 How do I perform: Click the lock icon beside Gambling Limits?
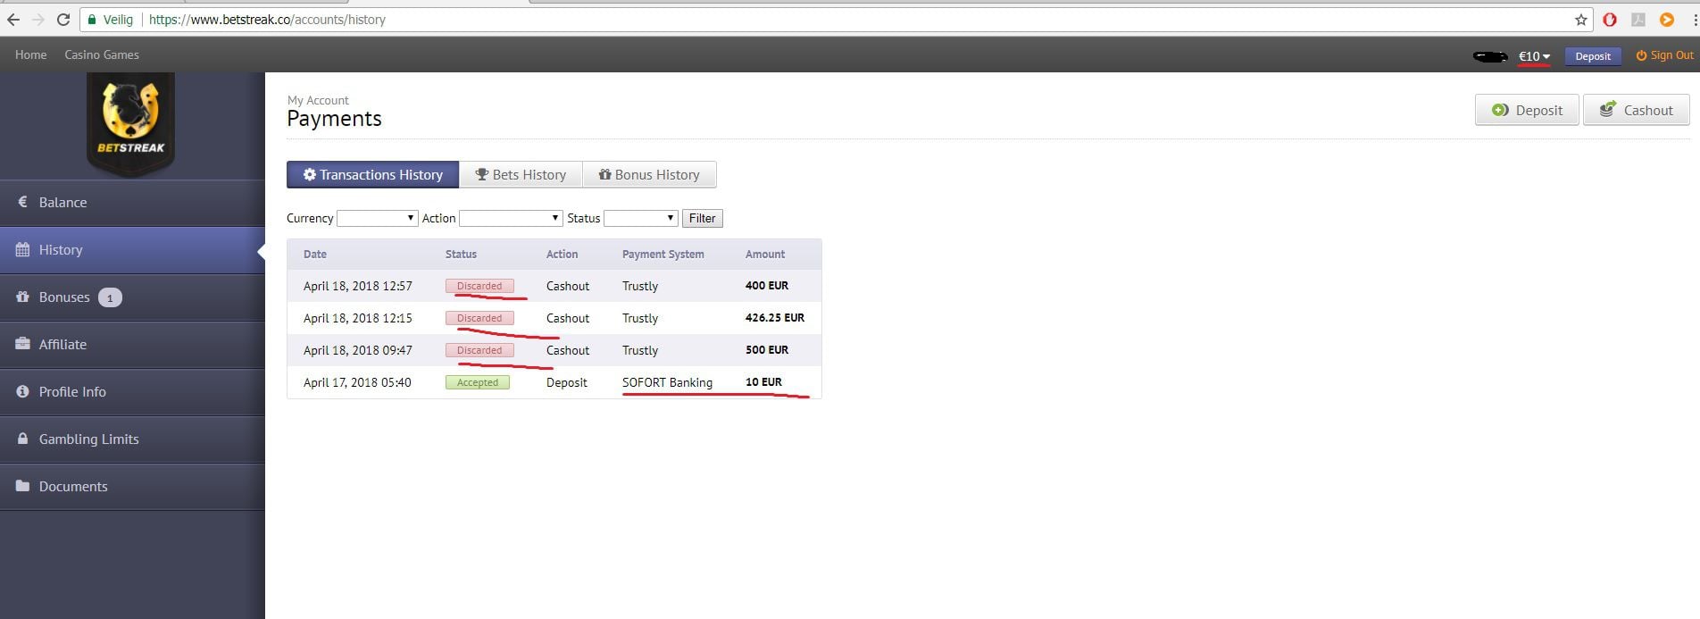(x=23, y=439)
